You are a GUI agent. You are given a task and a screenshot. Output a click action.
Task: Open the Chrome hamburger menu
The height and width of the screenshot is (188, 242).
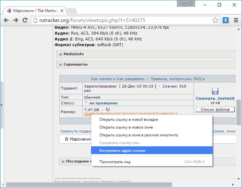[x=235, y=20]
